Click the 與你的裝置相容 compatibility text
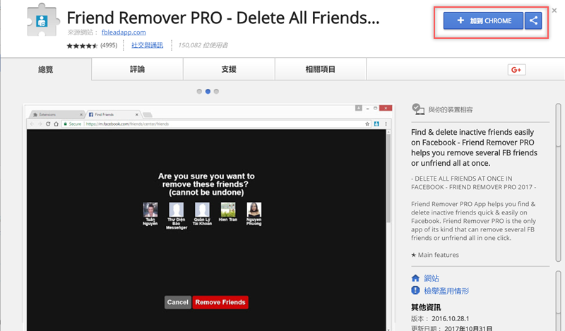This screenshot has width=565, height=331. coord(451,109)
